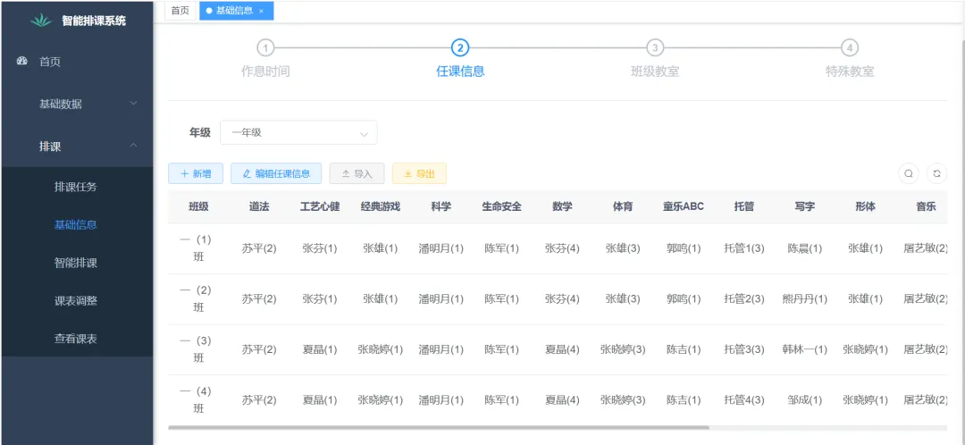Open 查看课表 in the sidebar
This screenshot has width=965, height=445.
[x=76, y=339]
